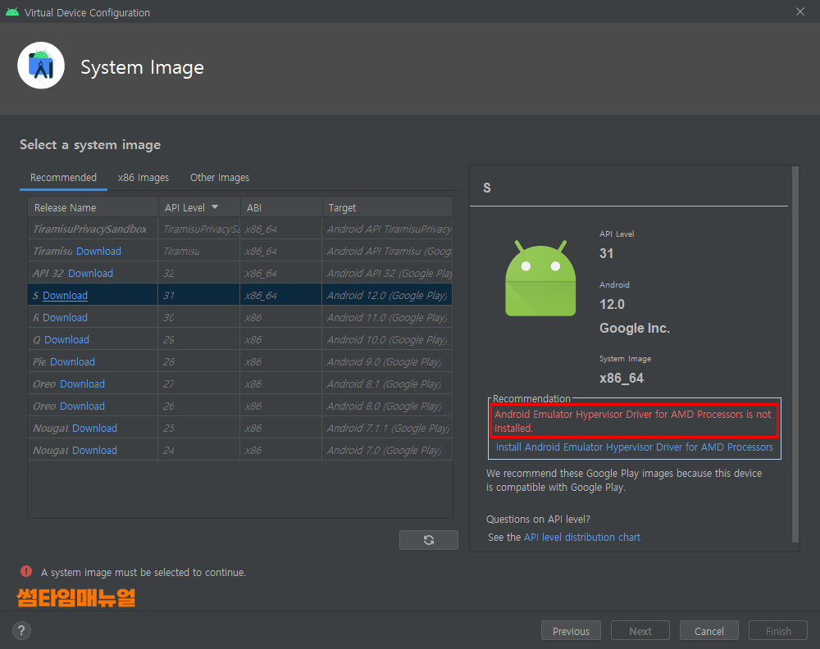Image resolution: width=820 pixels, height=649 pixels.
Task: Click the Target column header
Action: tap(387, 207)
